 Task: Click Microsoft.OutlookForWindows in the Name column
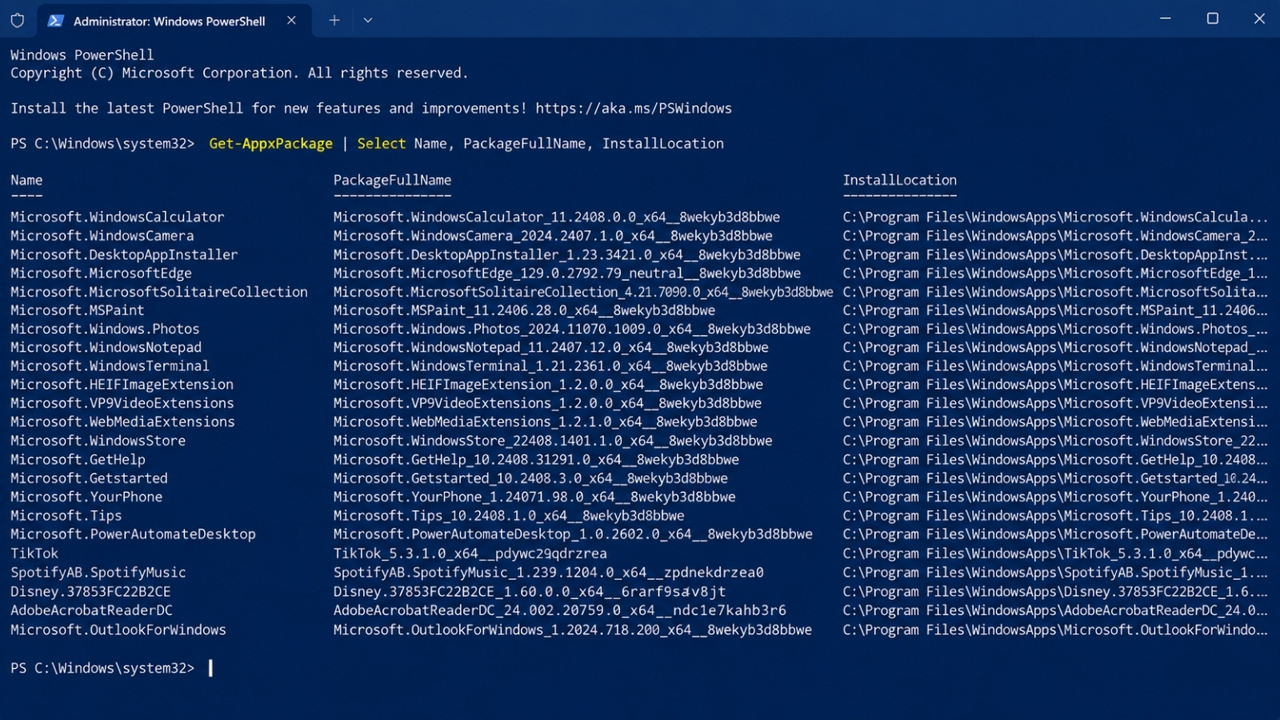(x=118, y=630)
